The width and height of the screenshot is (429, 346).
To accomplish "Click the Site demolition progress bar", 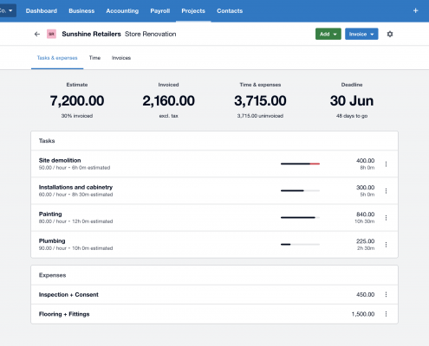I will coord(300,163).
